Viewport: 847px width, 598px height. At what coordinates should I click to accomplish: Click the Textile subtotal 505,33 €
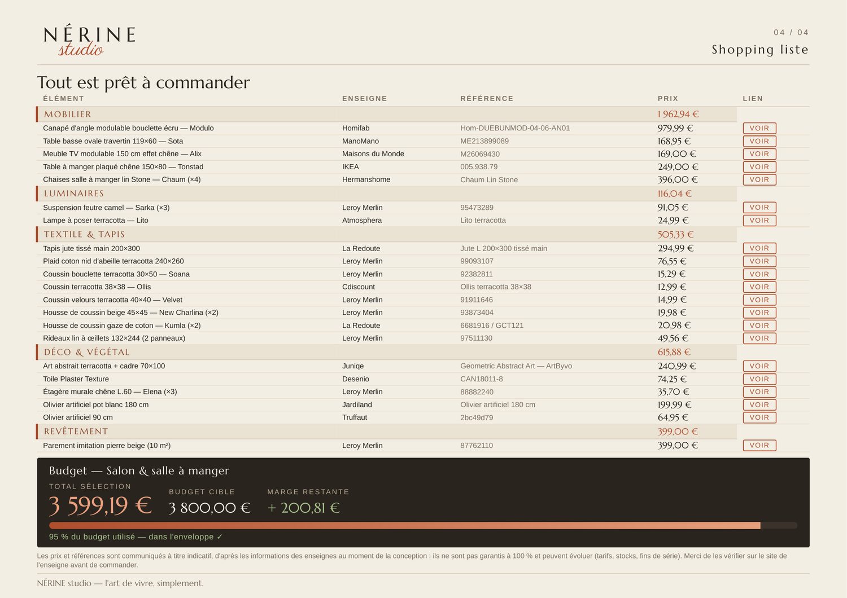click(x=675, y=235)
